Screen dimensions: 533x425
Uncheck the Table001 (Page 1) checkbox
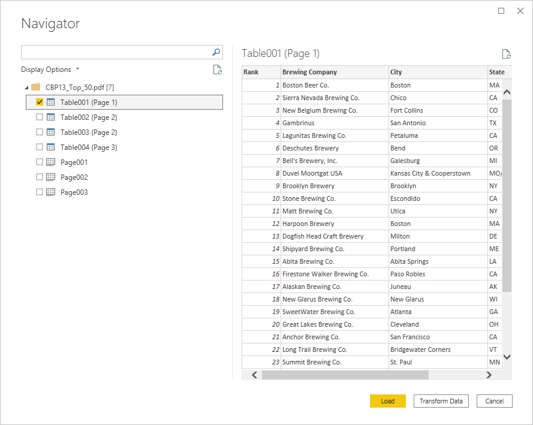[40, 102]
